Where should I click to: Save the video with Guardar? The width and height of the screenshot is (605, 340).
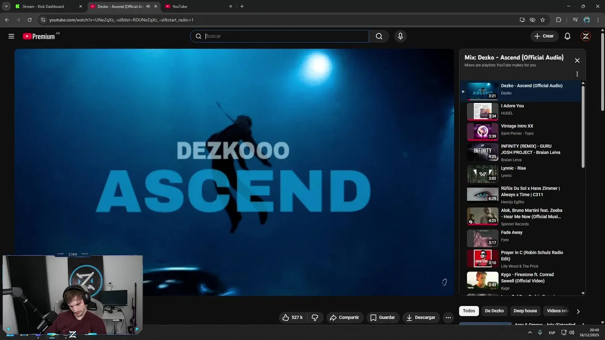[382, 318]
